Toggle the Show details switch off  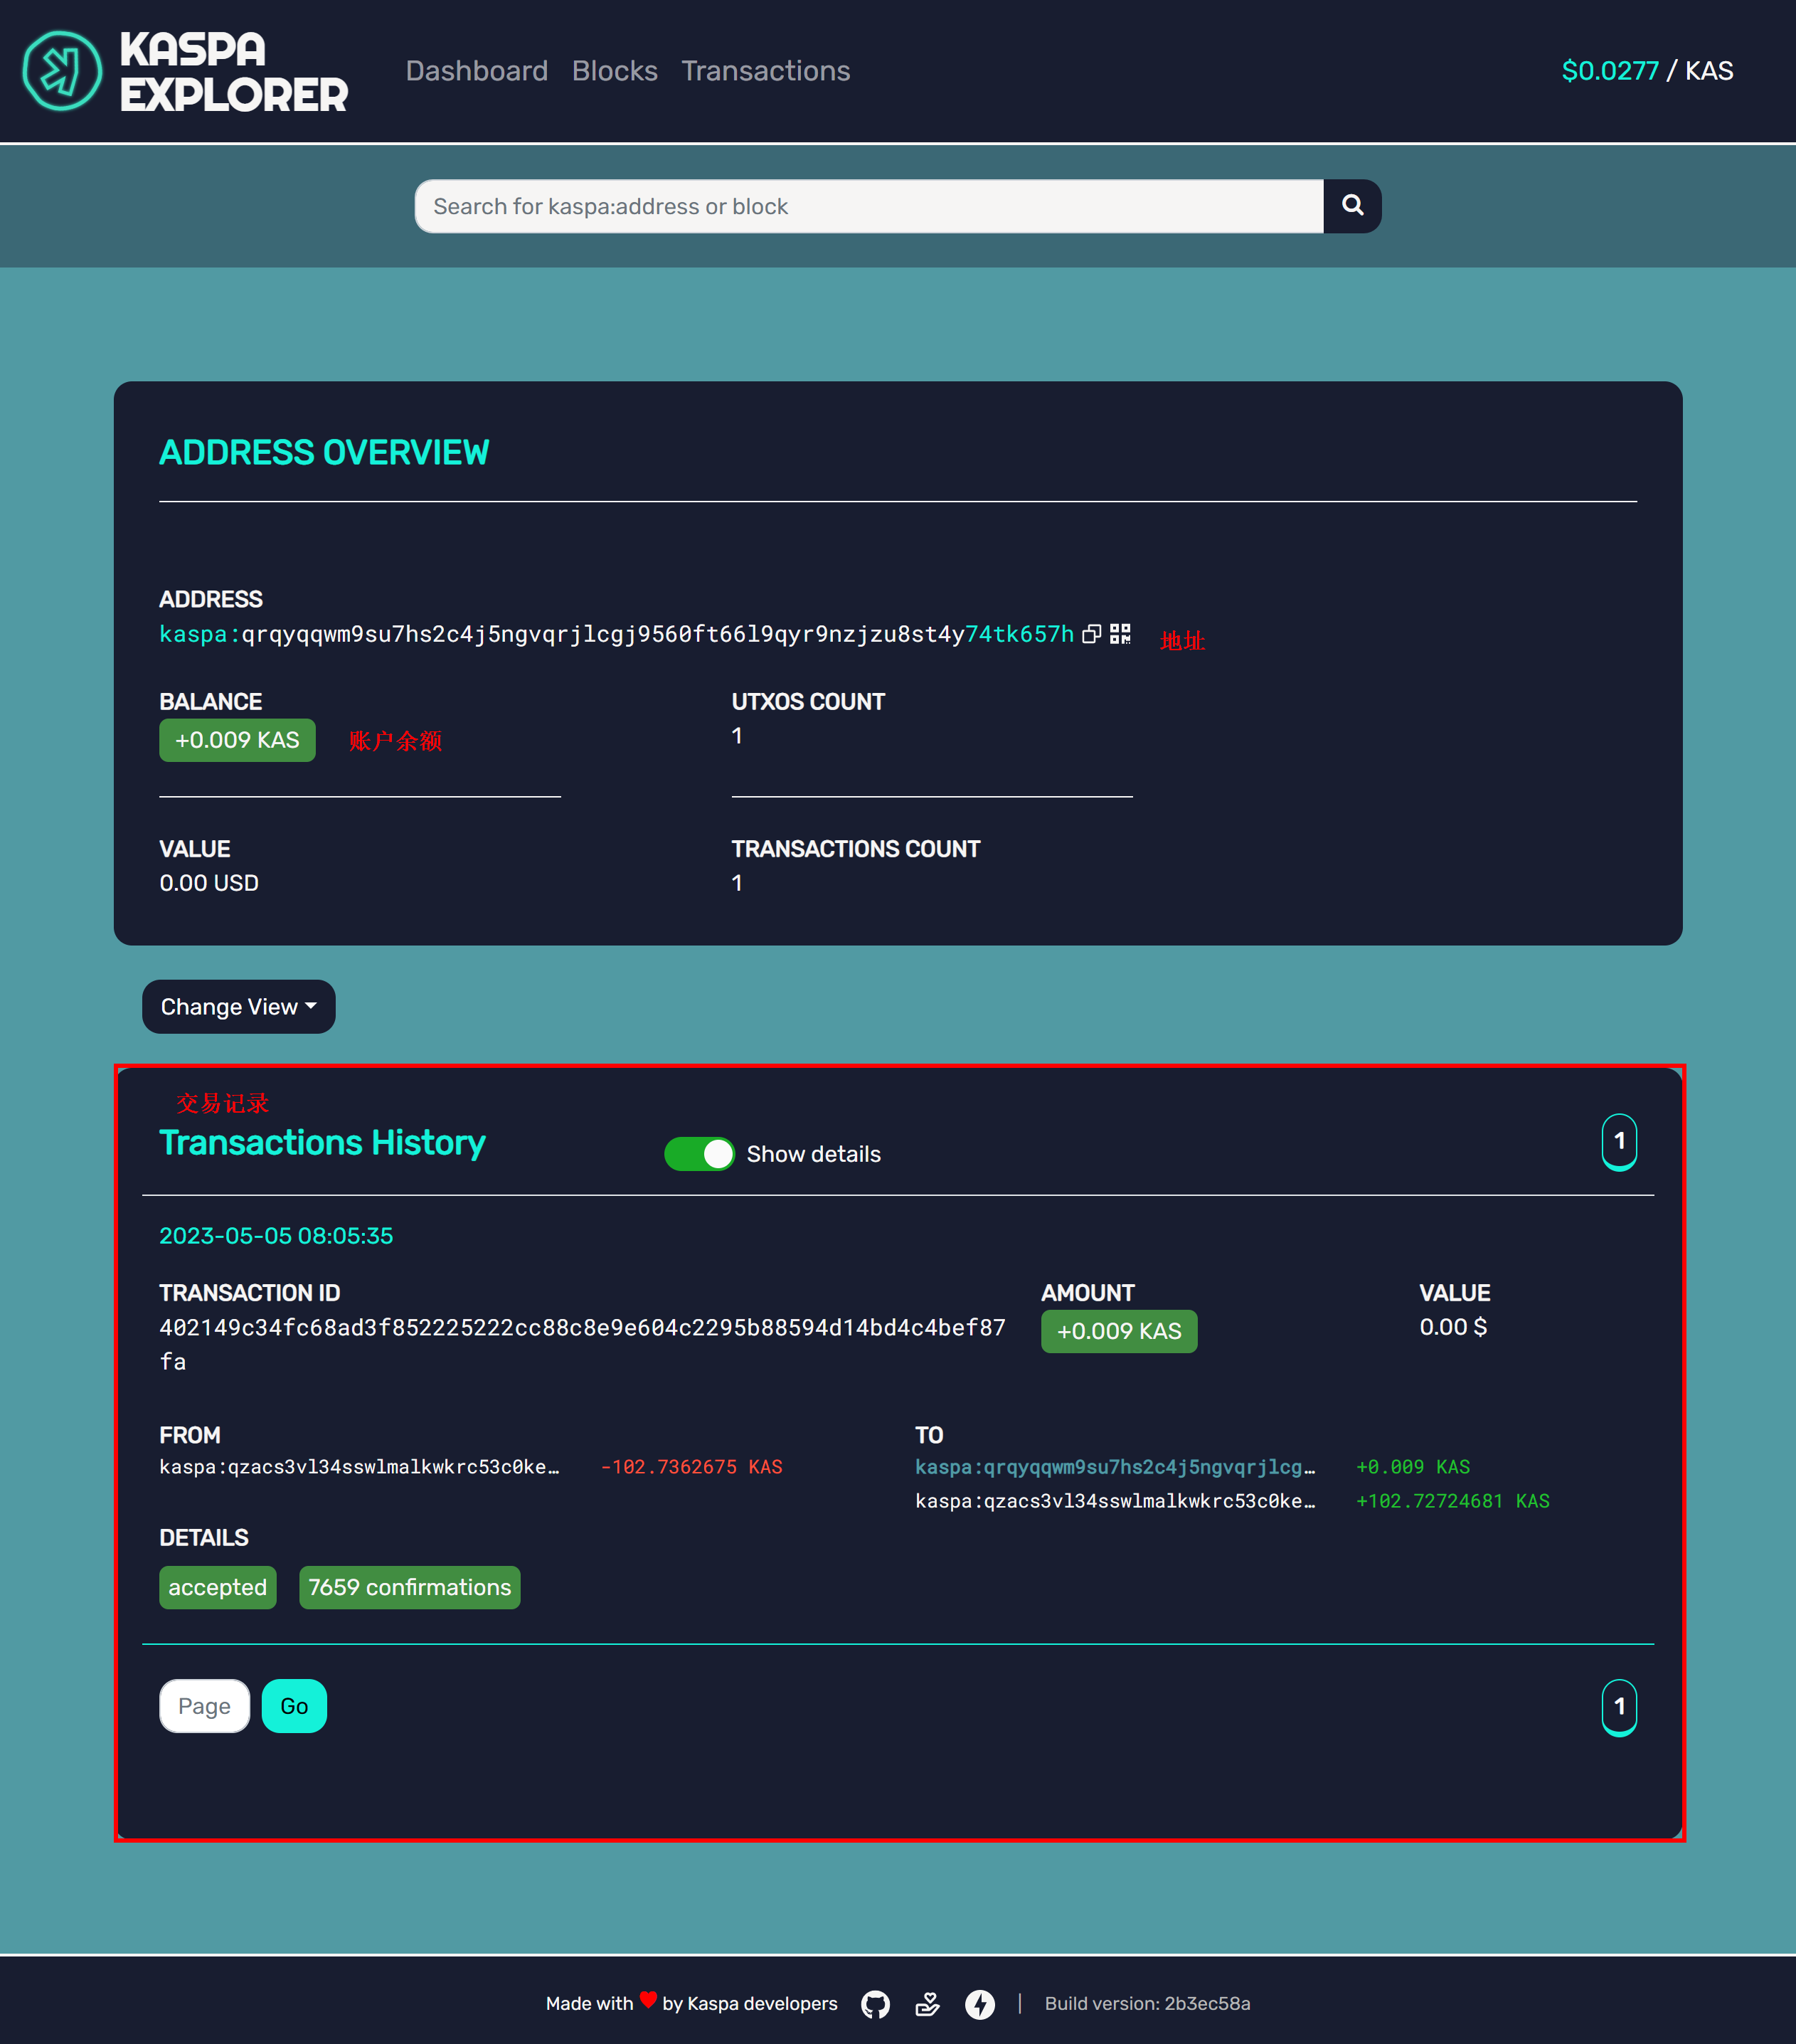[699, 1154]
